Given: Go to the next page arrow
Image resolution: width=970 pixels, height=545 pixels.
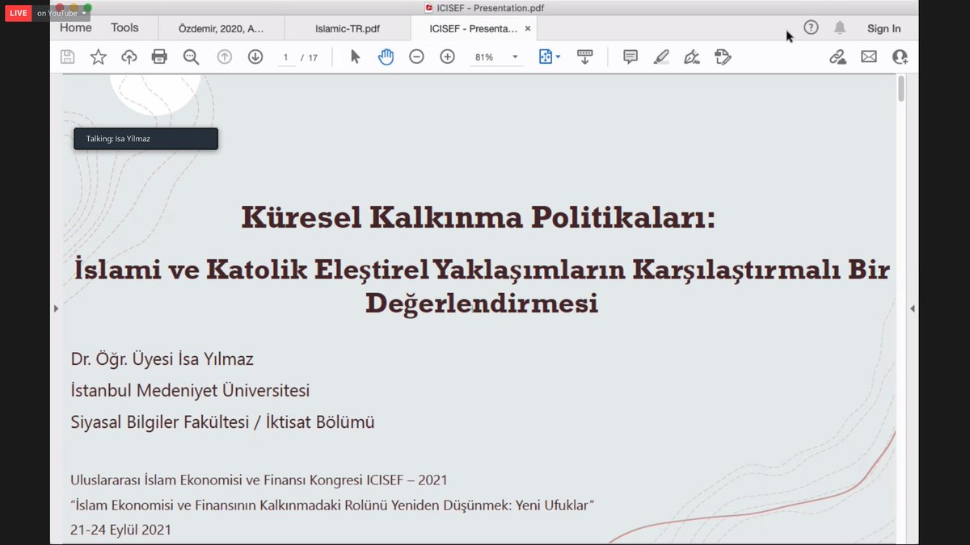Looking at the screenshot, I should pyautogui.click(x=255, y=57).
